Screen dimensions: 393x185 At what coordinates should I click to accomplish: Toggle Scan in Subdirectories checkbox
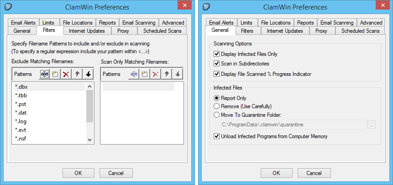(216, 64)
